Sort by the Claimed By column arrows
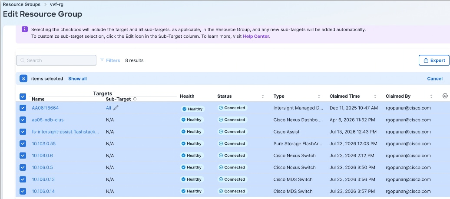 (431, 96)
